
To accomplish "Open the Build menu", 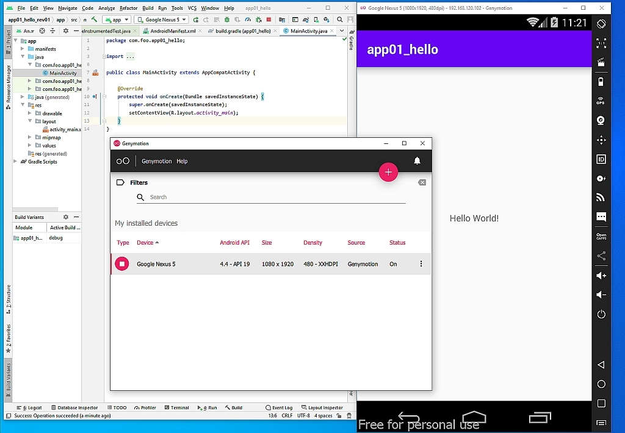I will pyautogui.click(x=148, y=8).
